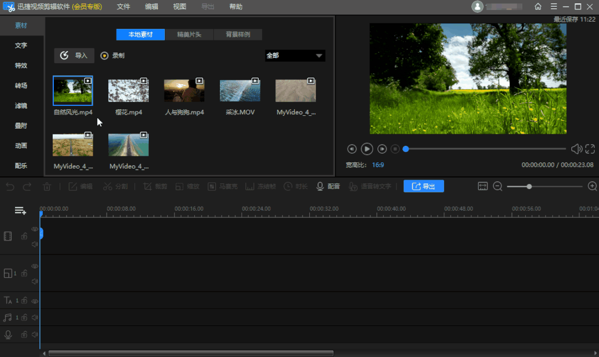Viewport: 599px width, 357px height.
Task: Toggle visibility eye on the video track
Action: coord(34,229)
